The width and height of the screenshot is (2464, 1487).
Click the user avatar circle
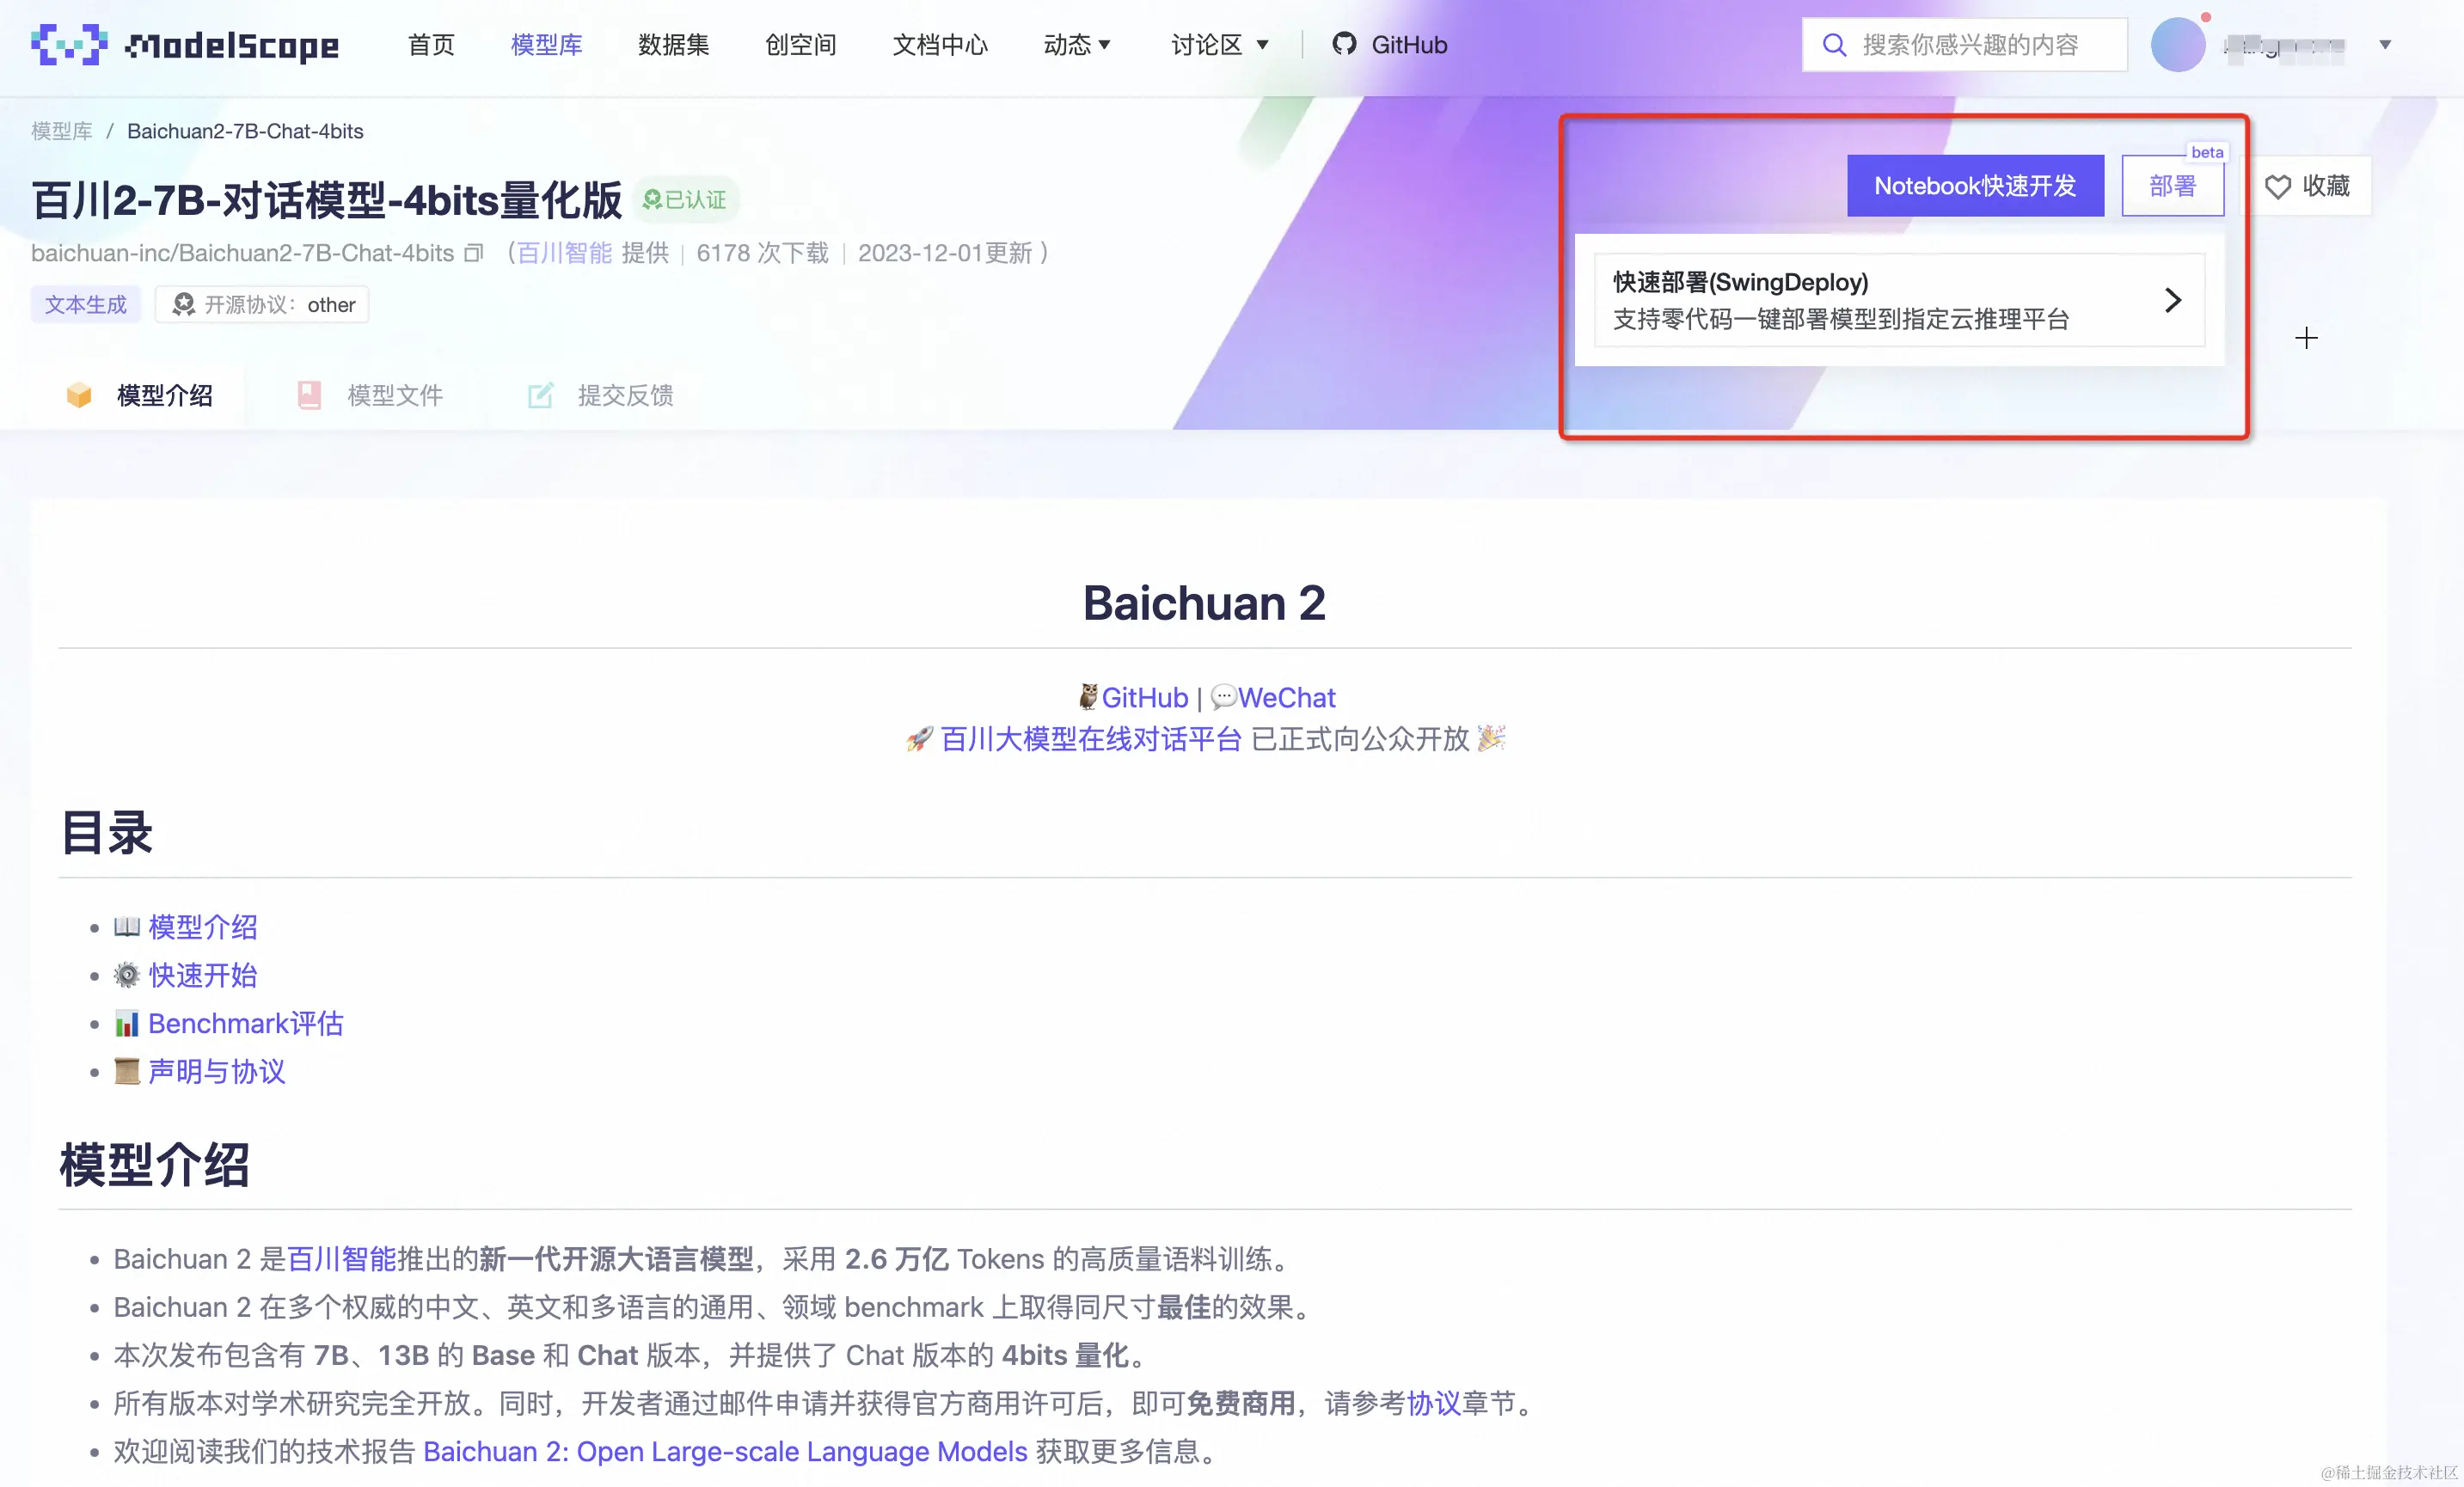pyautogui.click(x=2177, y=45)
